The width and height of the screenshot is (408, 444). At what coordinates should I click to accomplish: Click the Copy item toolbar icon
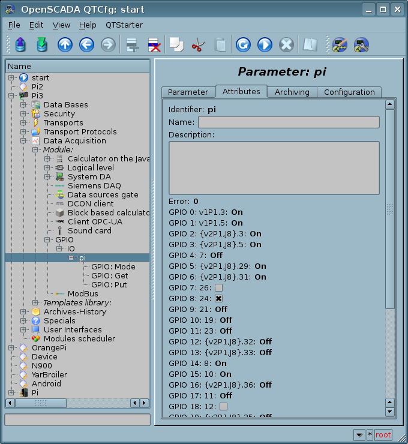pos(176,45)
